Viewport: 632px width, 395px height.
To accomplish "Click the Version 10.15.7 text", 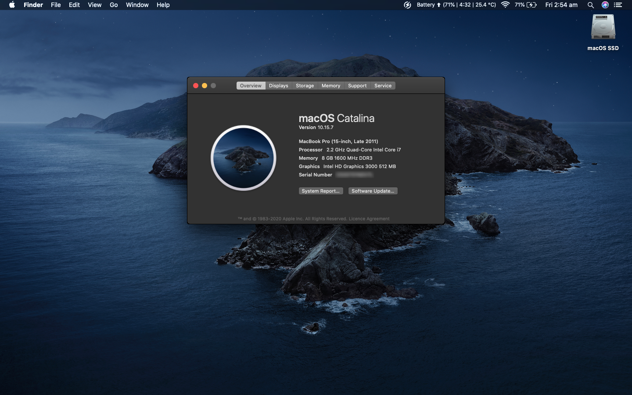I will [316, 127].
